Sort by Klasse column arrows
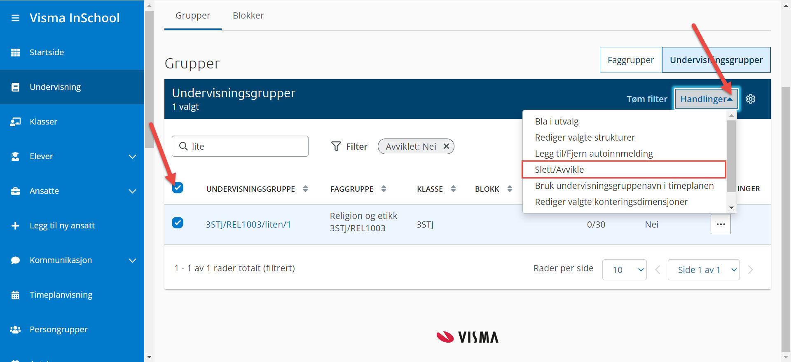The image size is (791, 362). tap(453, 189)
